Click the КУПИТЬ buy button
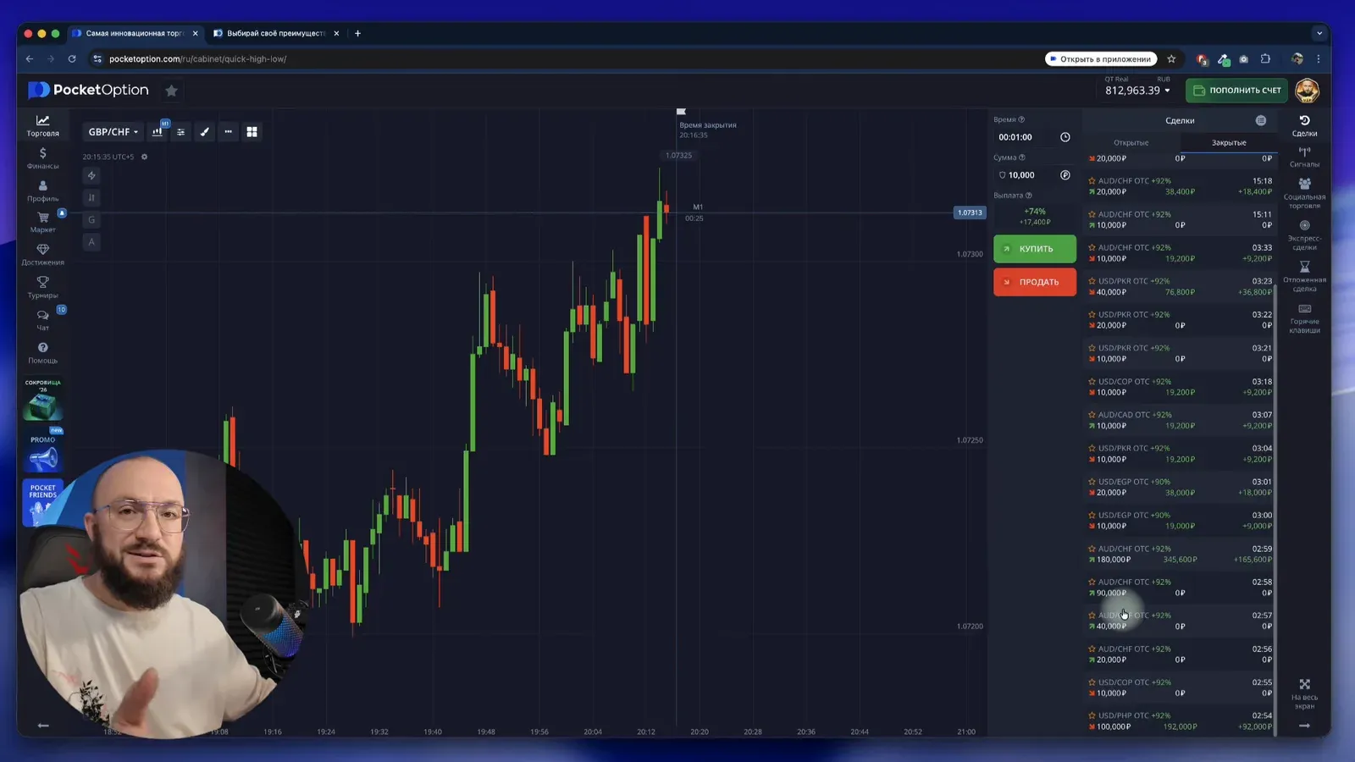This screenshot has height=762, width=1355. click(1035, 249)
